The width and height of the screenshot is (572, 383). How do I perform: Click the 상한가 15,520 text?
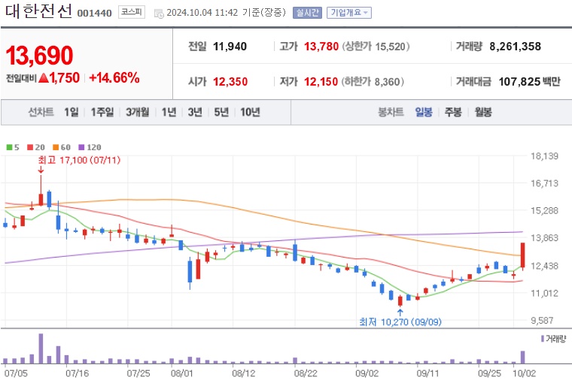[376, 47]
